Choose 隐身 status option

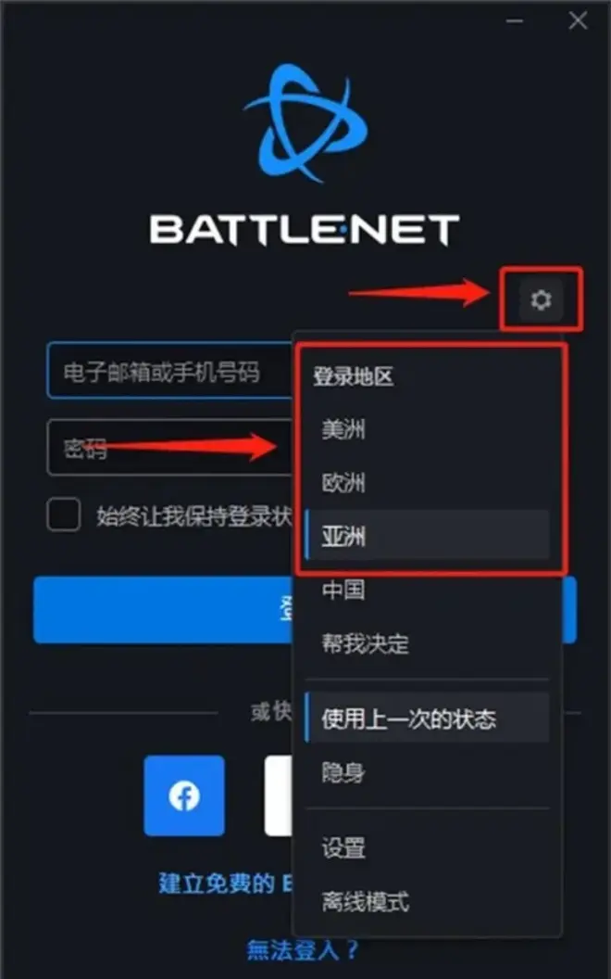click(x=427, y=773)
